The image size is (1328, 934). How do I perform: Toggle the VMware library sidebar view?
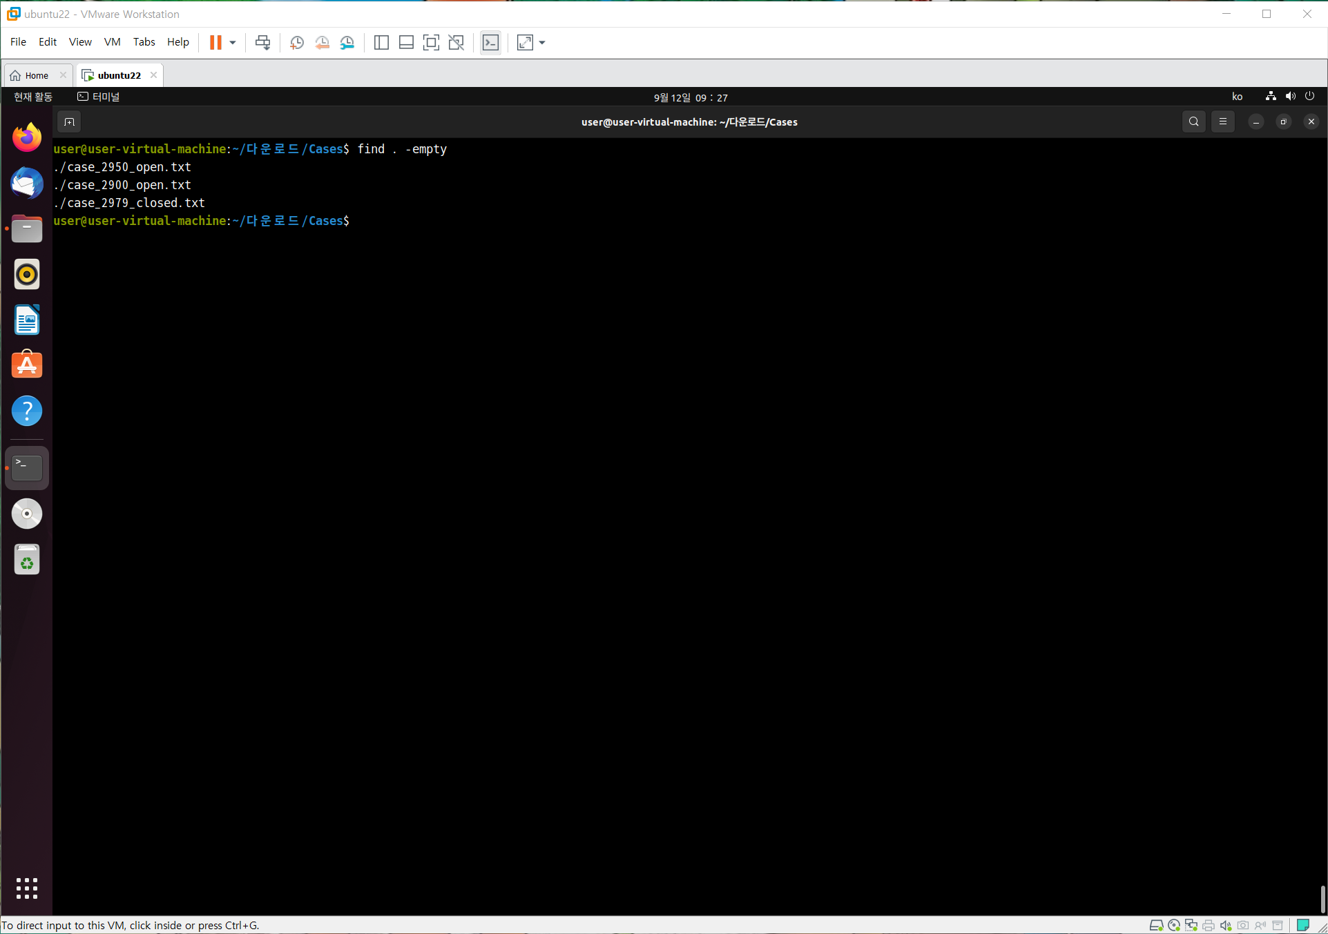[x=381, y=43]
